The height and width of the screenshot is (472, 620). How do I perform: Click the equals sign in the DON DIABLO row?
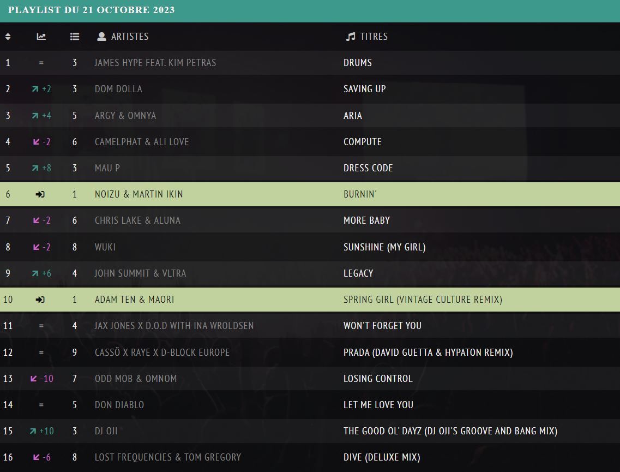point(41,405)
